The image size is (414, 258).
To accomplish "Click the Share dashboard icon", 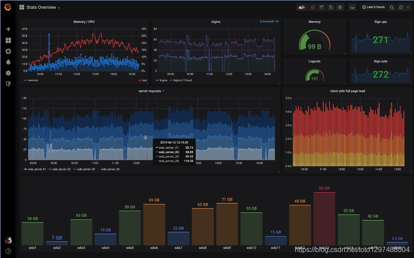I will (x=322, y=7).
